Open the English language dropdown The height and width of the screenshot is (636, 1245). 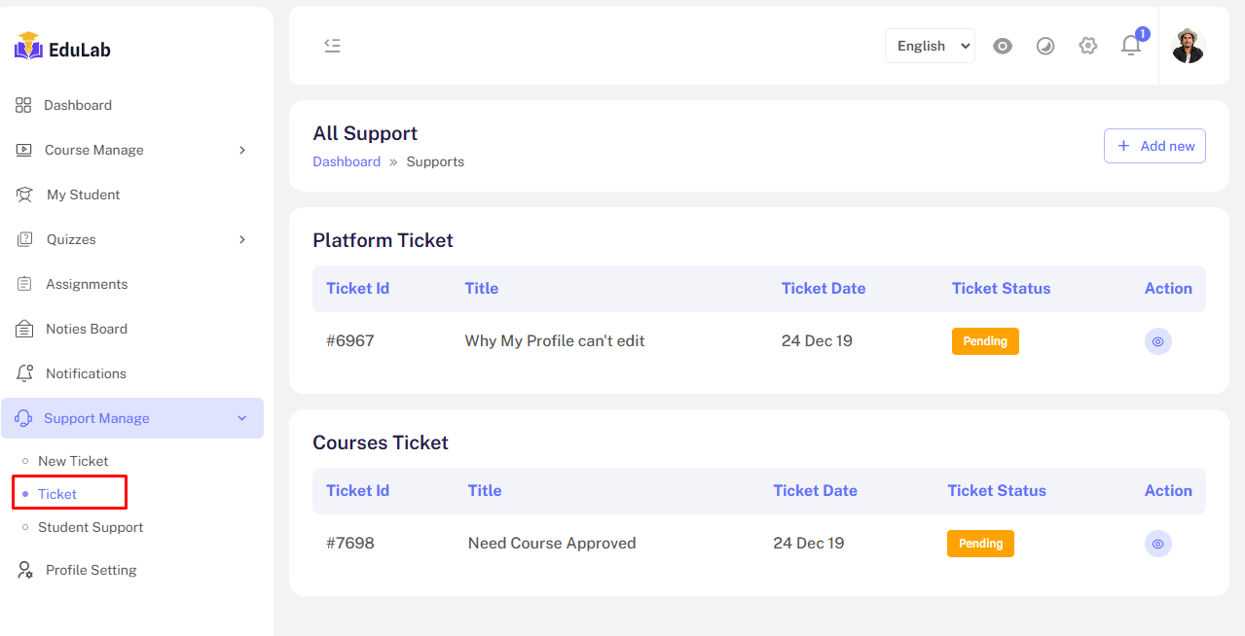(x=930, y=46)
